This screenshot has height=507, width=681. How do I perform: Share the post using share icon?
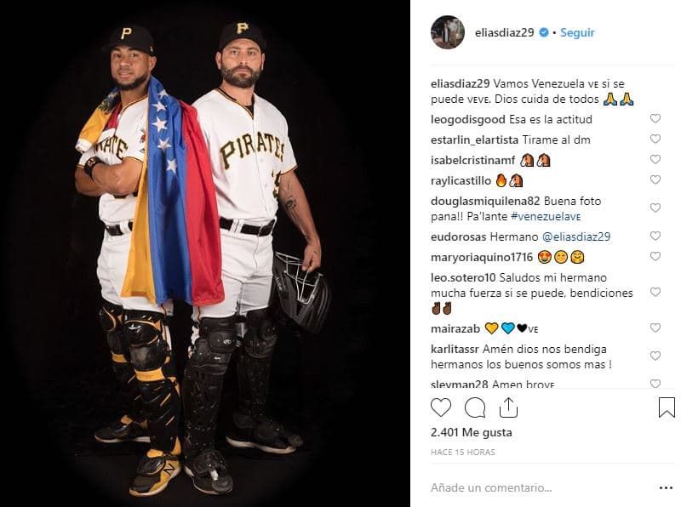(x=508, y=407)
